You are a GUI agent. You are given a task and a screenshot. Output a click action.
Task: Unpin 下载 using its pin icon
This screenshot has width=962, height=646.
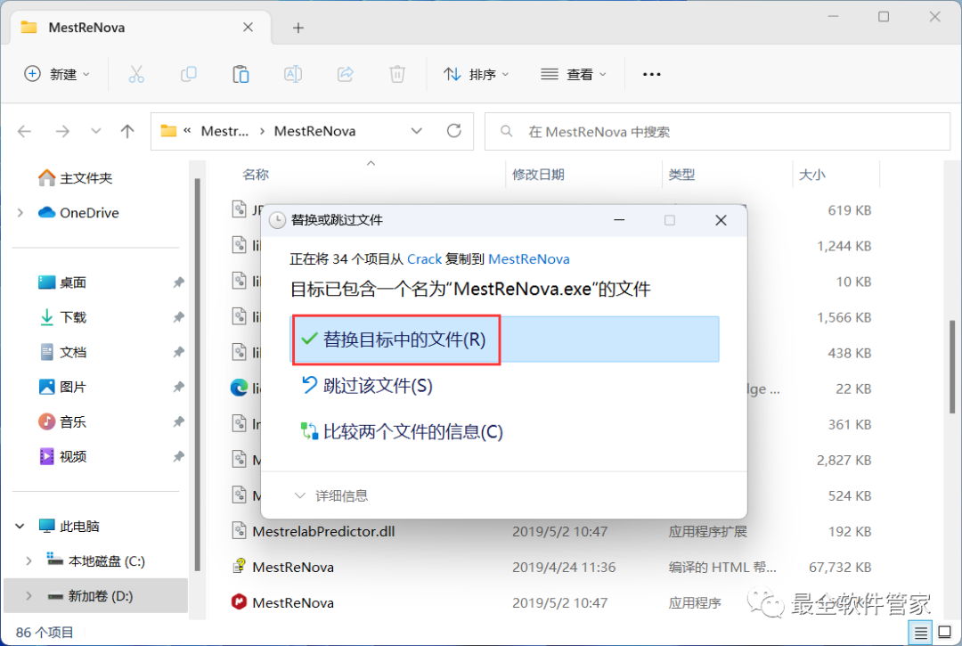[x=178, y=317]
